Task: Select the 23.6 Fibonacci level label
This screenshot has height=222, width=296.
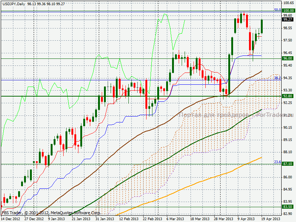Action: click(x=277, y=162)
